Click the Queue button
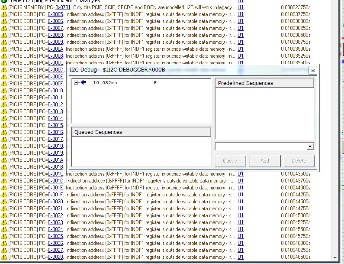The image size is (344, 264). 230,161
